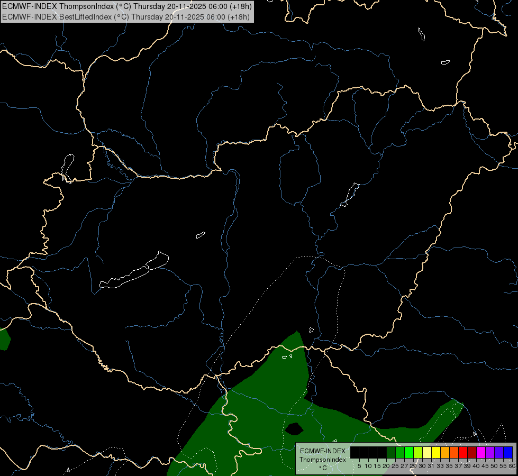Click the legend tick value '31'
The image size is (518, 476).
431,466
